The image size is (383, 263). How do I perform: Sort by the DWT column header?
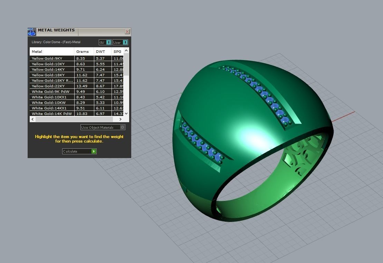click(x=103, y=51)
